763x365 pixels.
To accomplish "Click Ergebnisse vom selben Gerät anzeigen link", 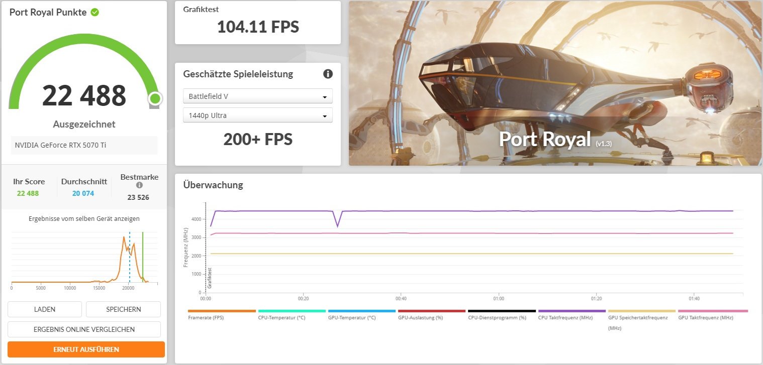I will click(x=84, y=219).
